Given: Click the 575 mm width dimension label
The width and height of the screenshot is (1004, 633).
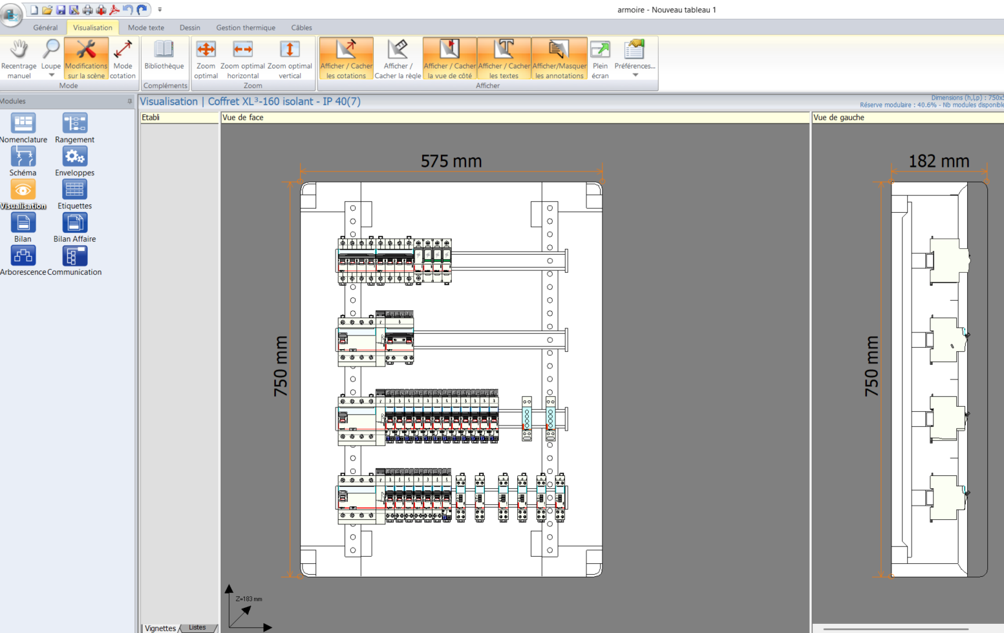Looking at the screenshot, I should tap(451, 161).
